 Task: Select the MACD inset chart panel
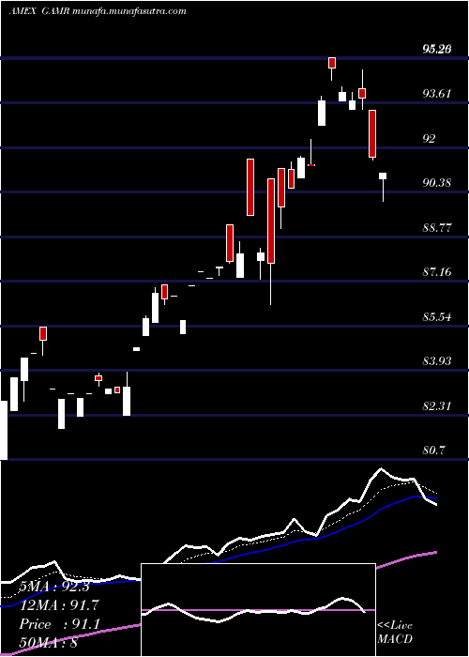tap(258, 610)
